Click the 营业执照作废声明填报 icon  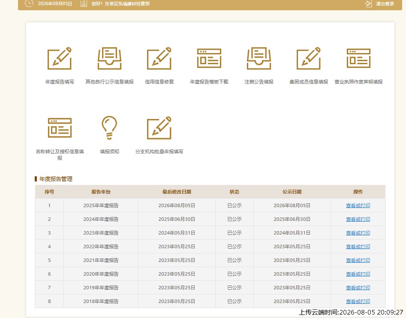tap(358, 58)
